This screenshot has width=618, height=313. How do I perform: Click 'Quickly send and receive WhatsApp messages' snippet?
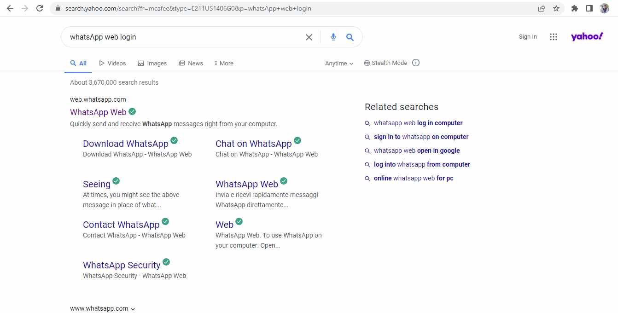(x=174, y=124)
